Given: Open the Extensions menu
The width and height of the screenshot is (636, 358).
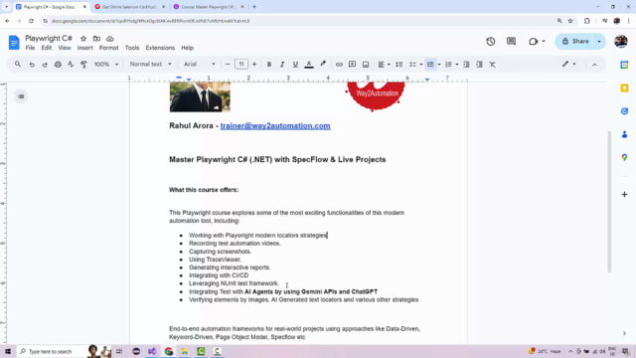Looking at the screenshot, I should tap(160, 48).
